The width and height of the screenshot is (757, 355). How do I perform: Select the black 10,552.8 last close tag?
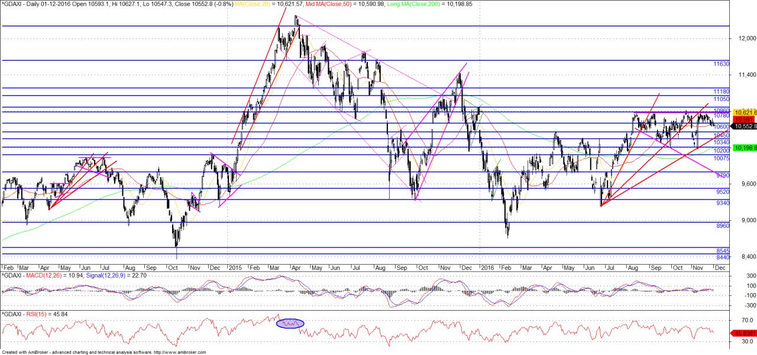(745, 126)
